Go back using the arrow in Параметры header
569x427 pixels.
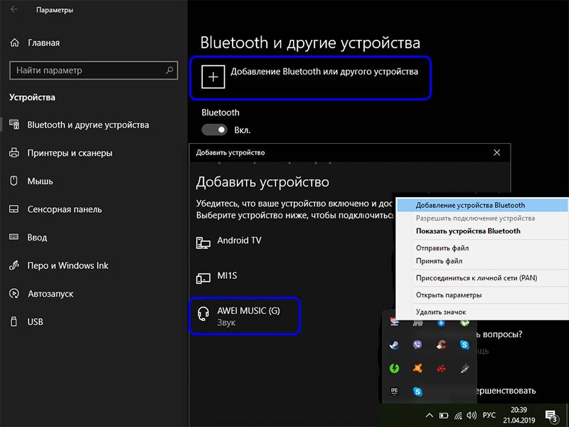(14, 10)
